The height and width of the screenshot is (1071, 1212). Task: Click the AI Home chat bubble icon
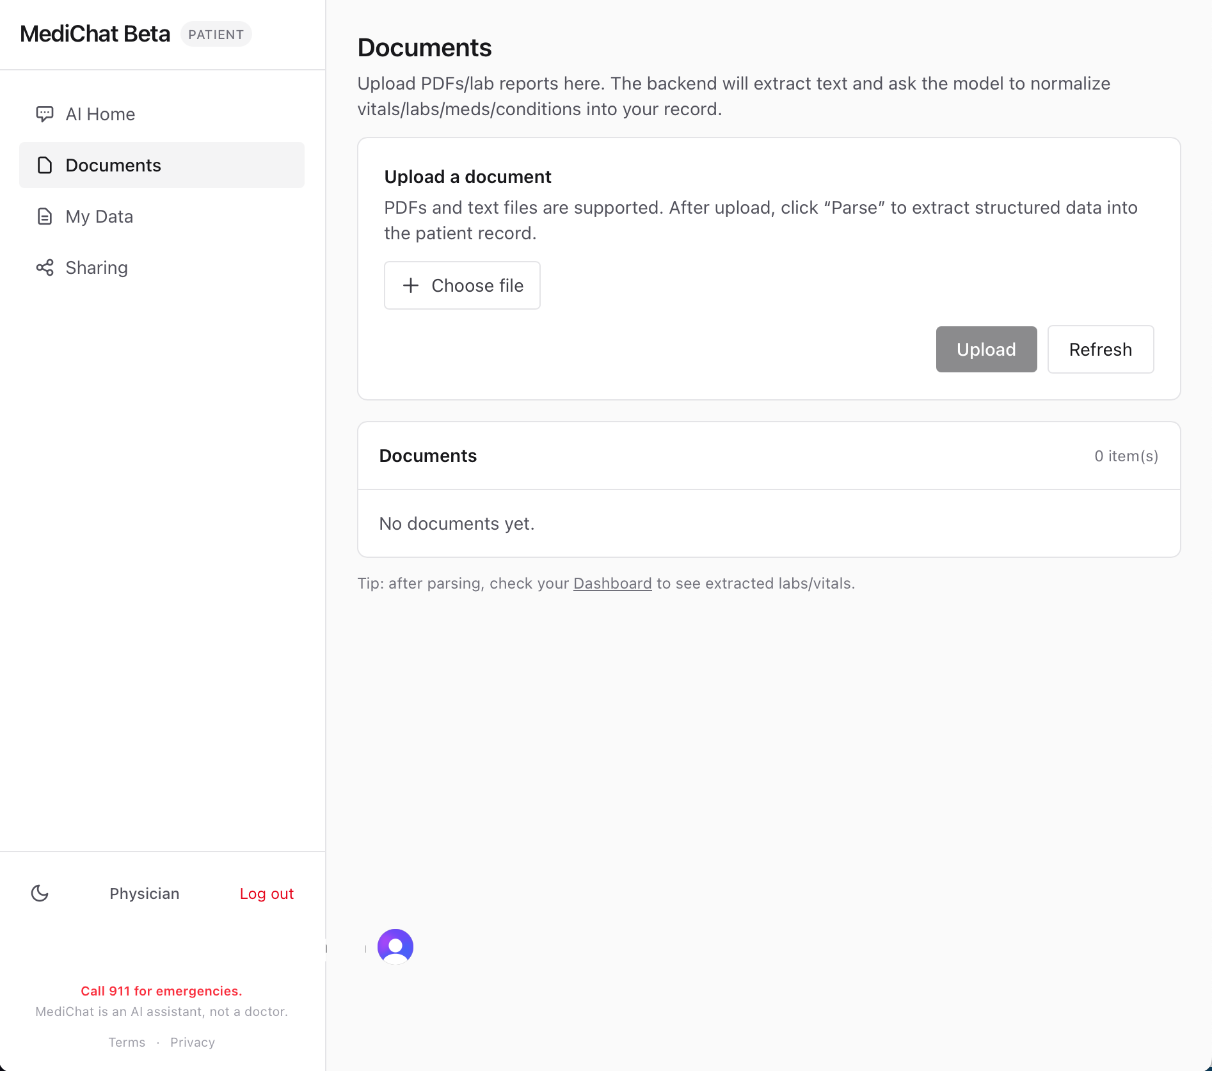coord(44,114)
